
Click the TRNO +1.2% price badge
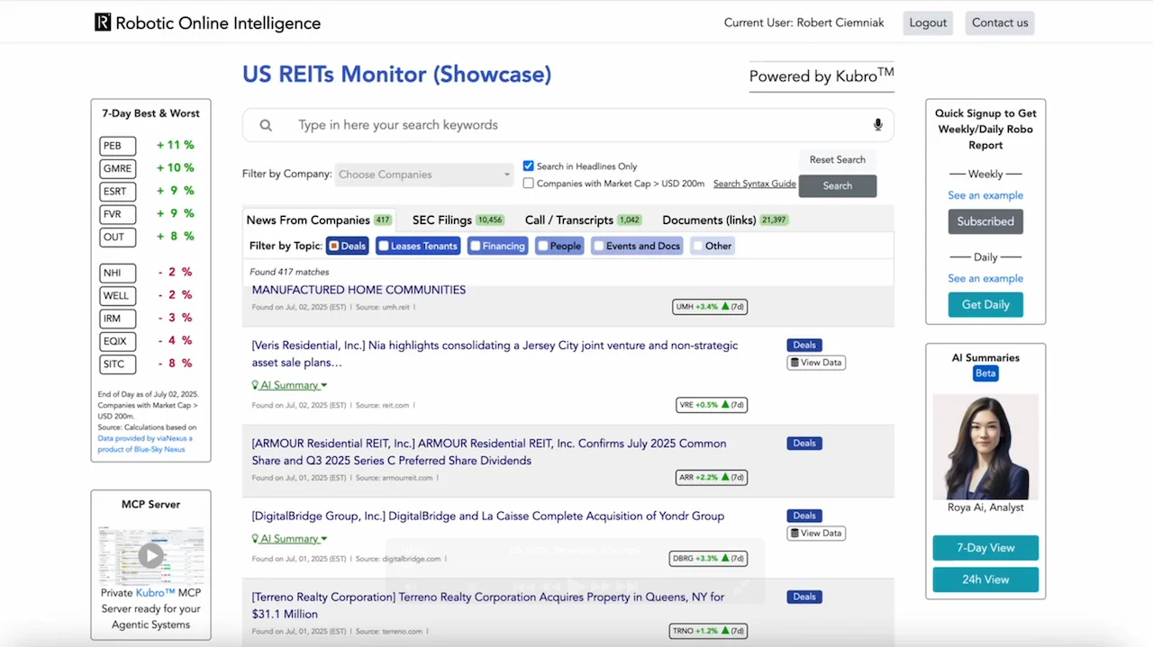tap(709, 631)
